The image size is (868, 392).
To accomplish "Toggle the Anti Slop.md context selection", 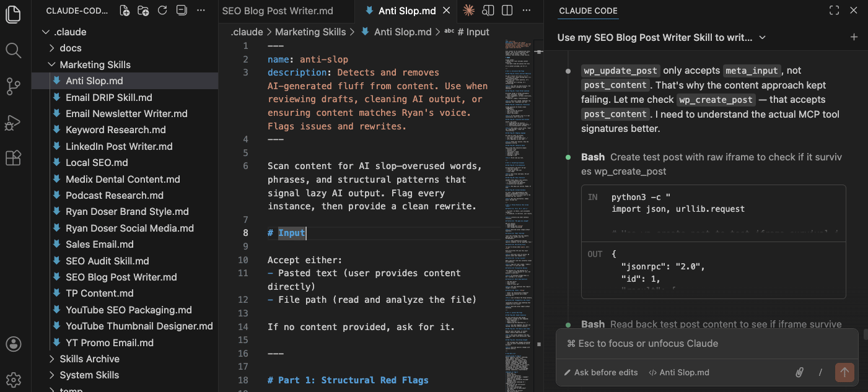I will pos(678,372).
